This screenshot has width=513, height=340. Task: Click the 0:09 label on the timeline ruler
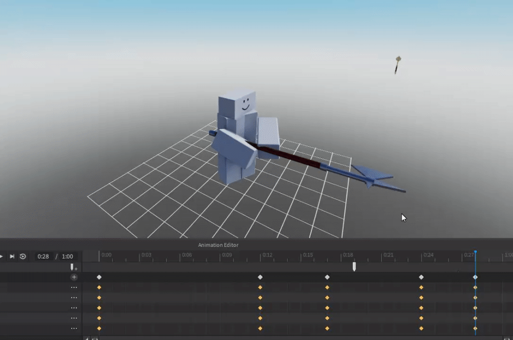[227, 255]
